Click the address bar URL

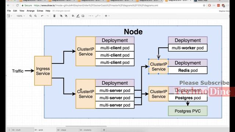[x=96, y=5]
